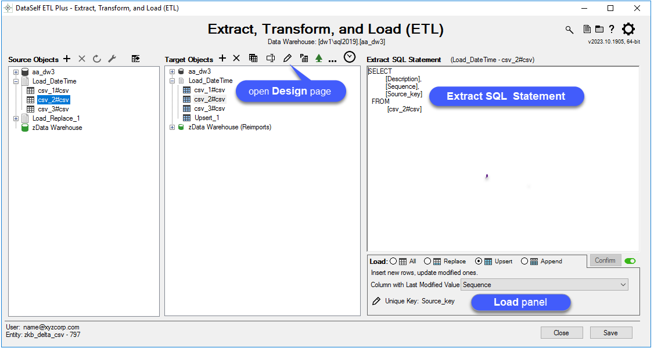Open the search magnifier icon at top right
The height and width of the screenshot is (348, 654).
click(x=569, y=30)
